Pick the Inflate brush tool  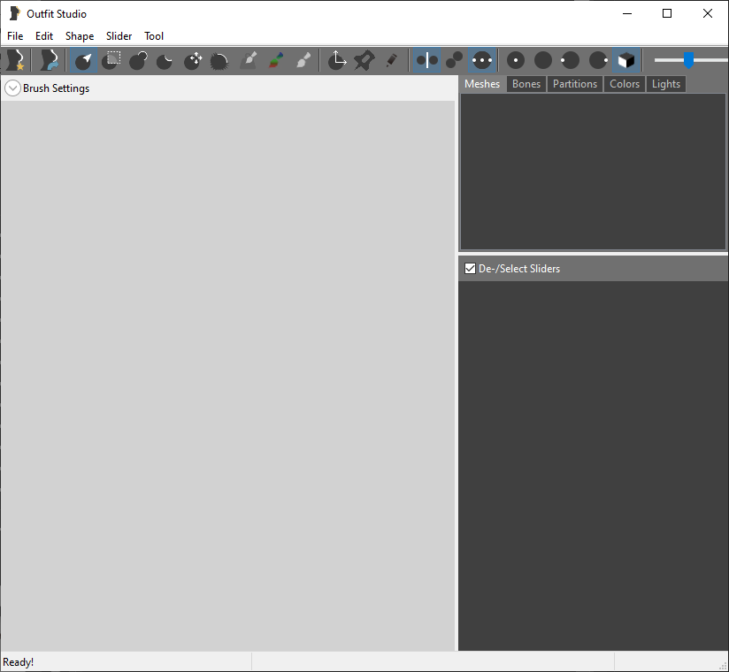(138, 60)
